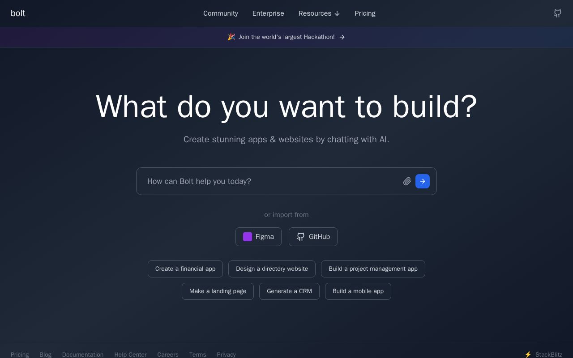Viewport: 573px width, 358px height.
Task: Click the paperclip attach file icon
Action: [407, 181]
